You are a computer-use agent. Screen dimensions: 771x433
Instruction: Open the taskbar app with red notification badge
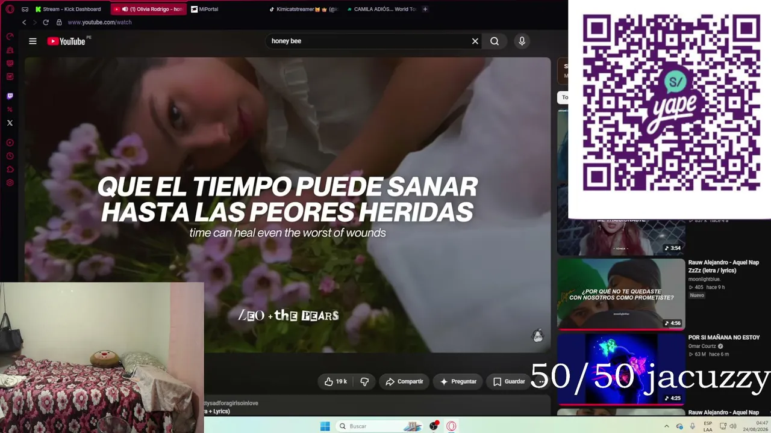click(434, 426)
